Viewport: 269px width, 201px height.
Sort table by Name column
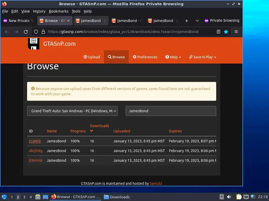pos(52,131)
